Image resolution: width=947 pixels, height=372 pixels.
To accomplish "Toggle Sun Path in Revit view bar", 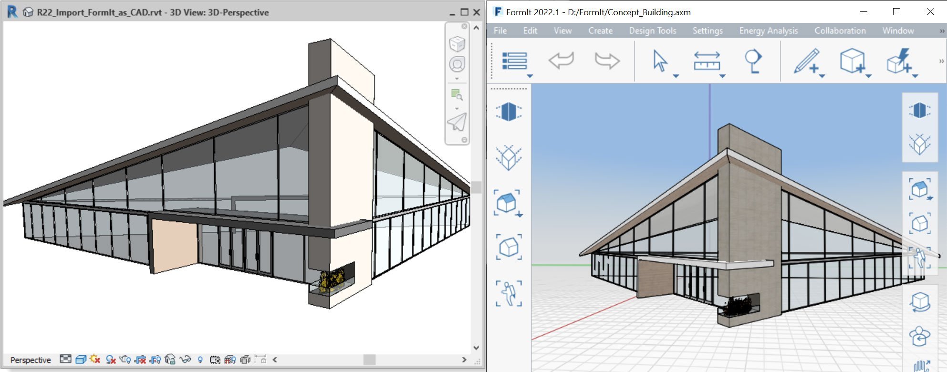I will click(x=95, y=360).
